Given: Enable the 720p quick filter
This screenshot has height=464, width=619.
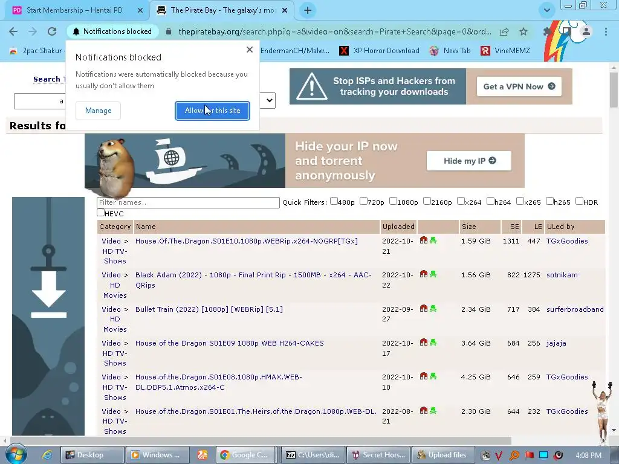Looking at the screenshot, I should click(x=363, y=201).
